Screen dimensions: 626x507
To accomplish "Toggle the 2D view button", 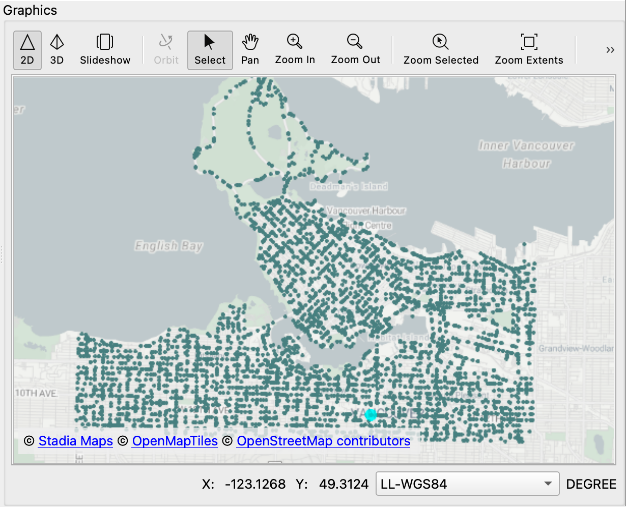I will 27,49.
